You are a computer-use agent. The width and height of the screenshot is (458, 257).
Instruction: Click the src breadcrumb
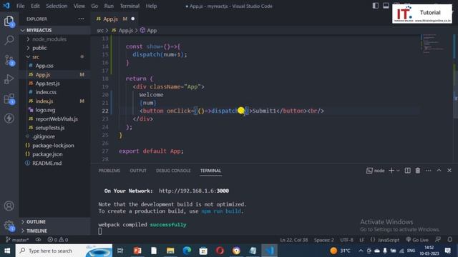coord(100,30)
